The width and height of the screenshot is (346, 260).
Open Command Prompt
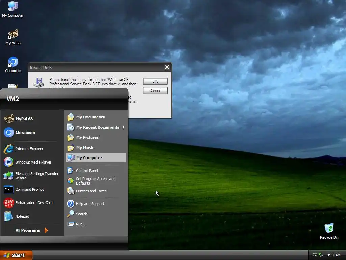[32, 190]
